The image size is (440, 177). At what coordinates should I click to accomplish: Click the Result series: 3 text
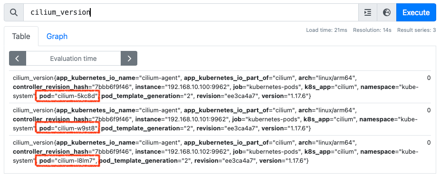[x=416, y=30]
